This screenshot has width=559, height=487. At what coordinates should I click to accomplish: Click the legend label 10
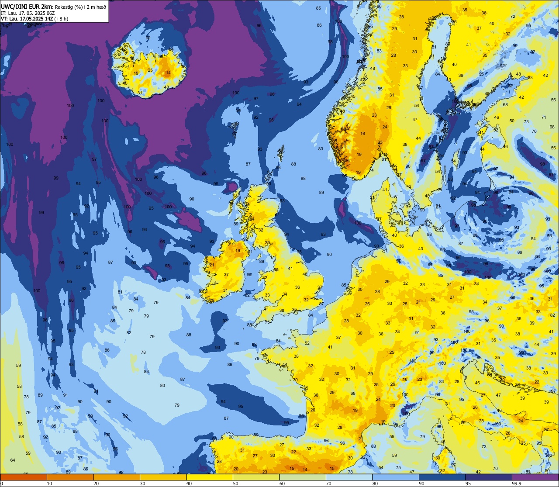click(49, 484)
